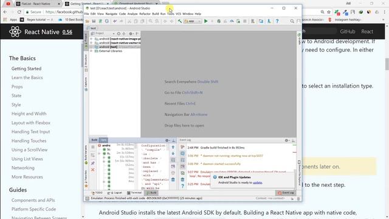Click the Undo arrow in toolbar
This screenshot has width=389, height=219.
pyautogui.click(x=115, y=21)
